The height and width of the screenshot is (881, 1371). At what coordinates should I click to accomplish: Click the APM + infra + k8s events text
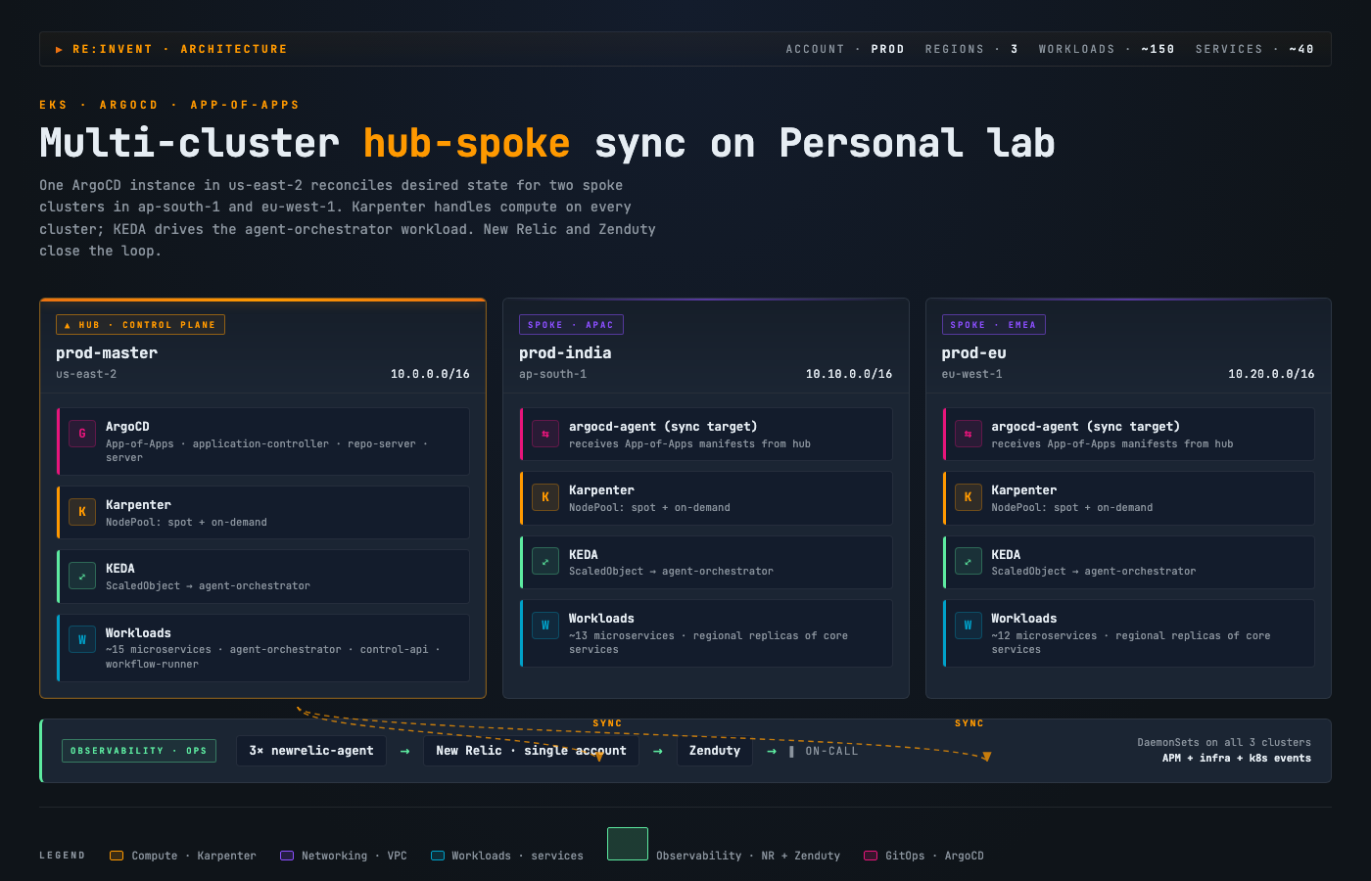click(x=1237, y=759)
